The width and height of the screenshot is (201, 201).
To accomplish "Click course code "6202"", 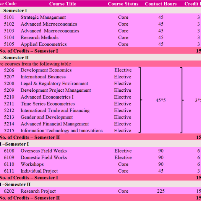I will coord(9,191).
